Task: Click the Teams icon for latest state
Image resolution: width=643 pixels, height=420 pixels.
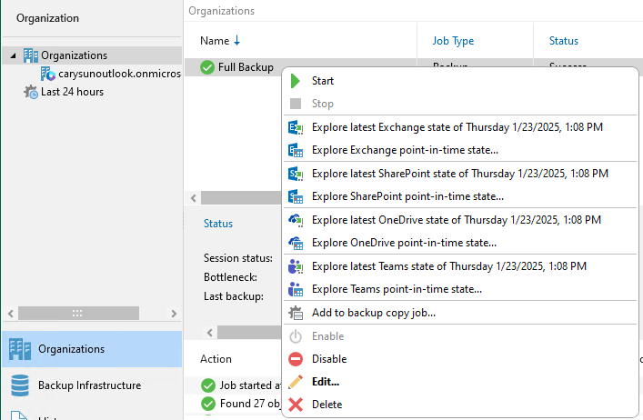Action: pos(296,266)
